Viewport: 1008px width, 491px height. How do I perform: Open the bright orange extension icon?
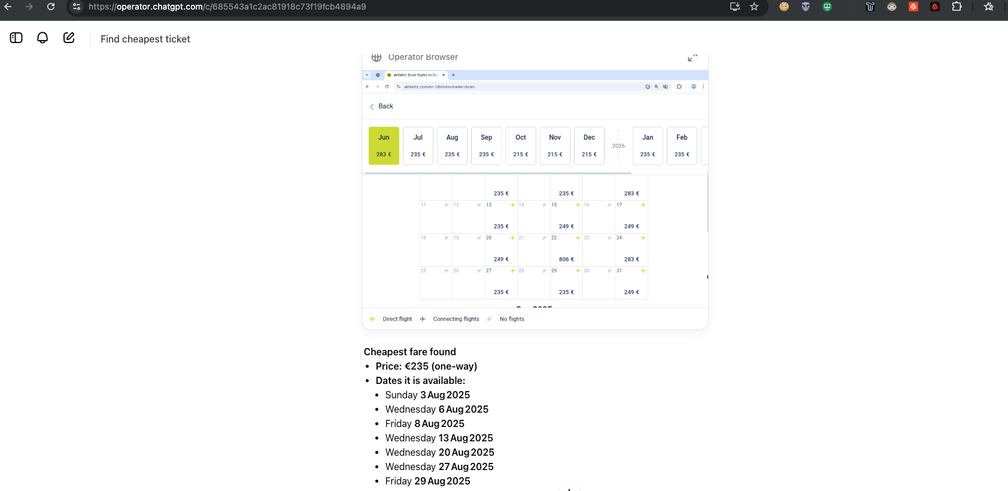tap(913, 7)
